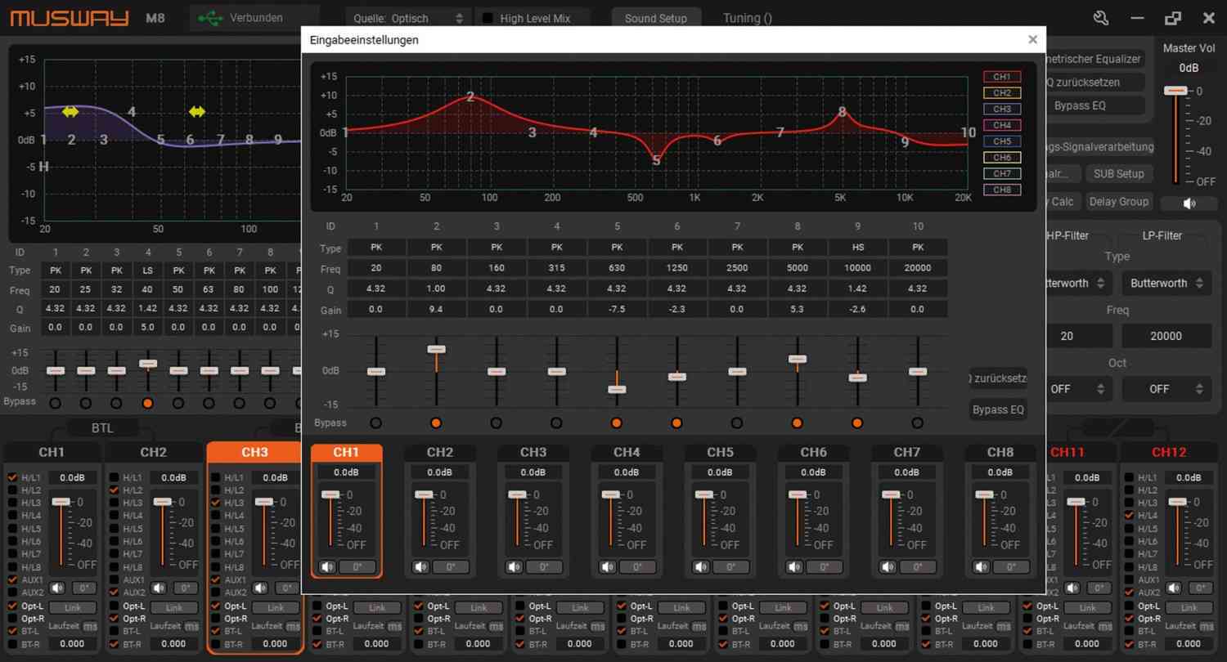Select the CH4 input tab in dialog
This screenshot has width=1227, height=662.
tap(627, 452)
